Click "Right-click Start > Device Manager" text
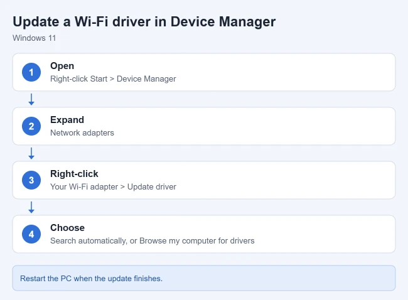This screenshot has height=300, width=408. coord(113,79)
